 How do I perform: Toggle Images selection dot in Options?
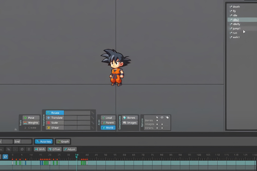(x=157, y=124)
